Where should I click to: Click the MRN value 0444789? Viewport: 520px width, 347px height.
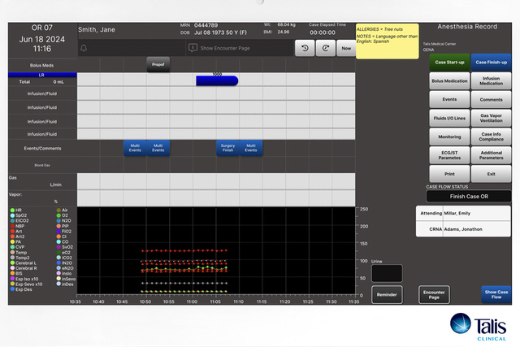coord(206,25)
